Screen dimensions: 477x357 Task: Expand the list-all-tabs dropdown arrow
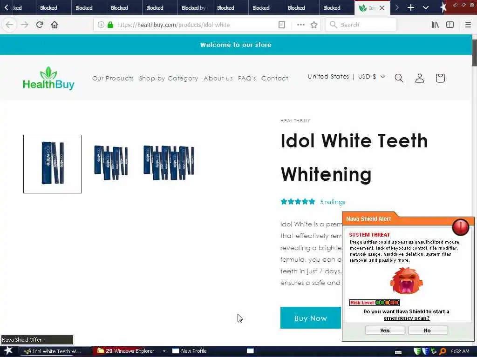[x=426, y=7]
